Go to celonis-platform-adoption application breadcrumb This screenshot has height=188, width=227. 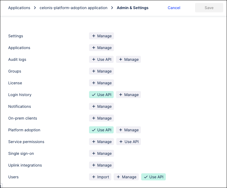(74, 8)
